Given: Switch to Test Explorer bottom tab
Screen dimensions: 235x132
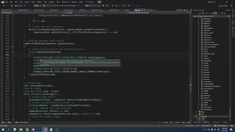Looking at the screenshot, I should pos(197,122).
